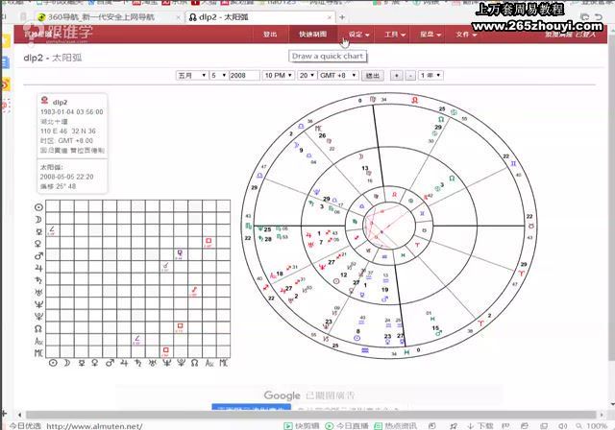Click the Pluto glyph row label in aspect grid
The width and height of the screenshot is (615, 430).
pos(38,317)
